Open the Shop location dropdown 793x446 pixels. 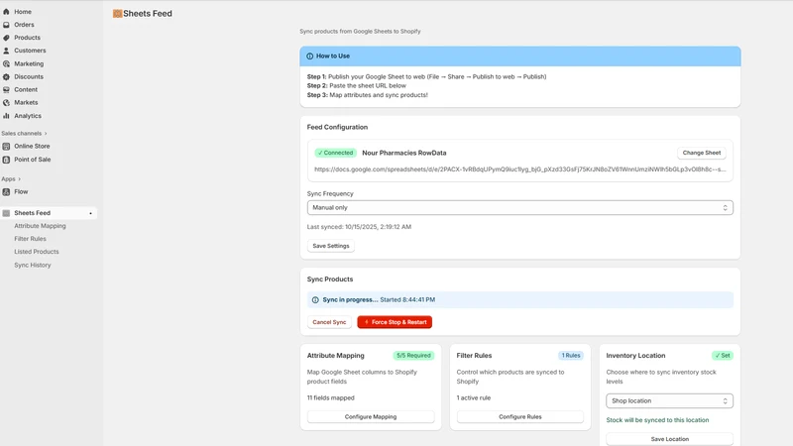(669, 401)
